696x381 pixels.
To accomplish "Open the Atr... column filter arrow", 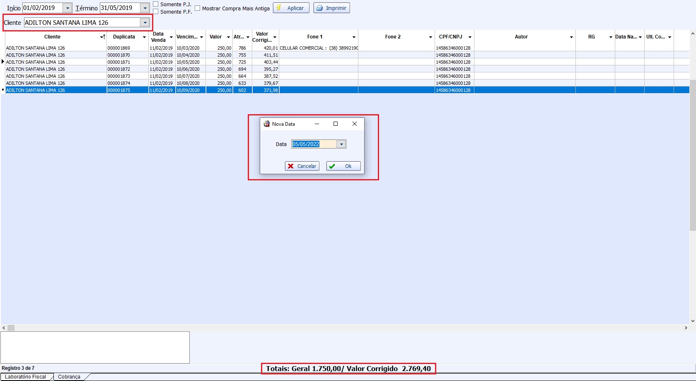I will tap(248, 37).
